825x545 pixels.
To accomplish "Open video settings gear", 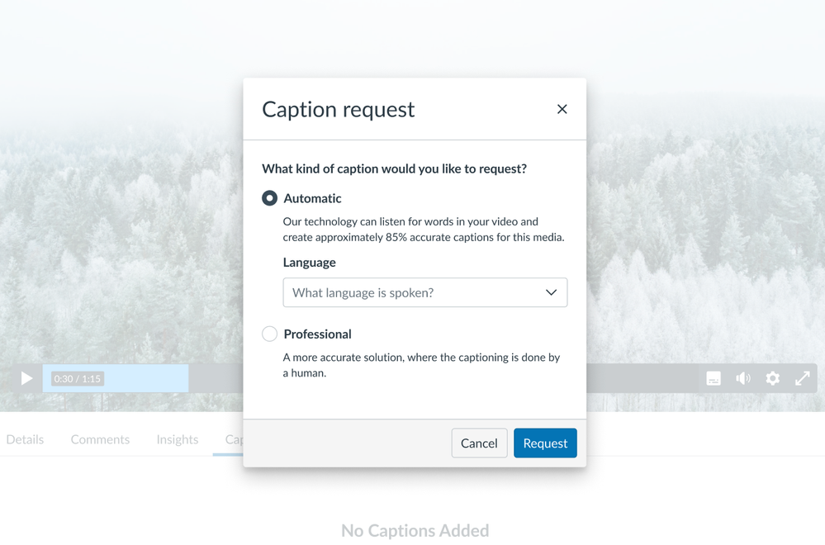I will point(773,378).
